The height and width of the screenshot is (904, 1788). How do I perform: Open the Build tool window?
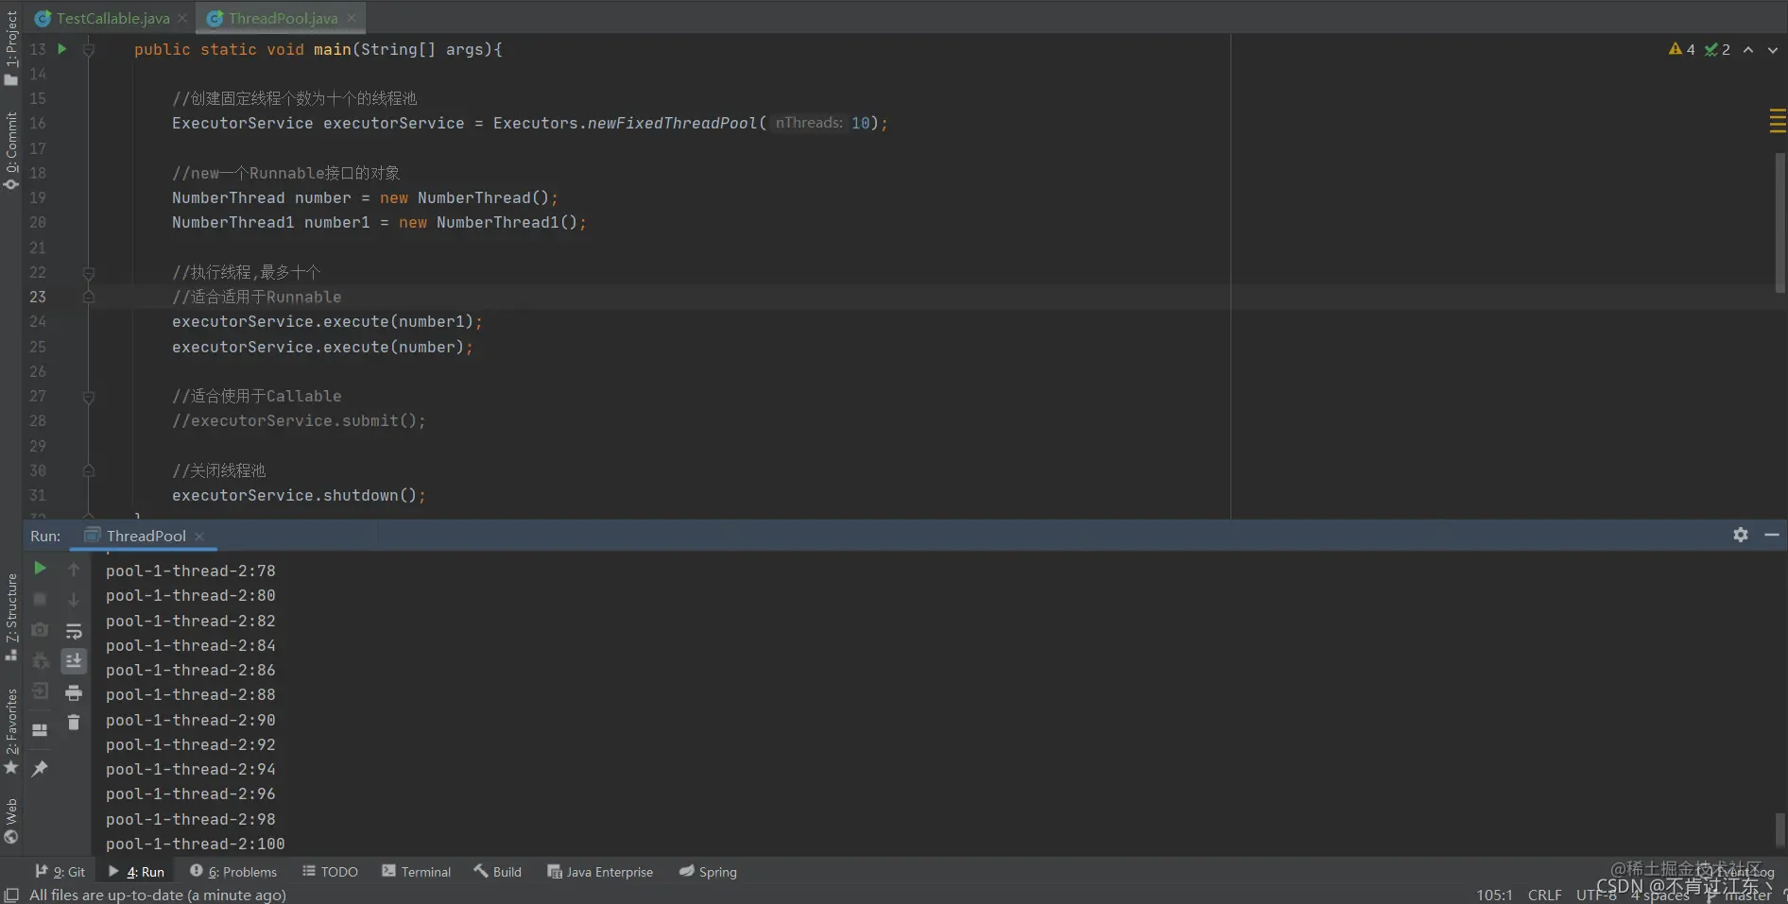tap(498, 872)
